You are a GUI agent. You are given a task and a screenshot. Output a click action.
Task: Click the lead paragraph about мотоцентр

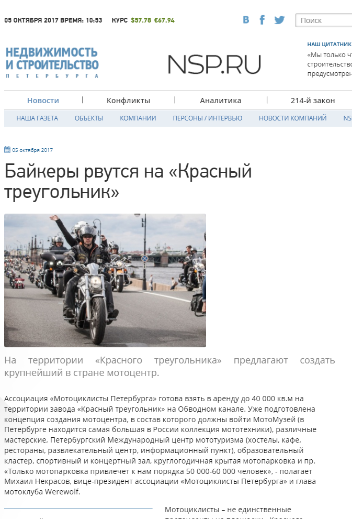click(169, 367)
